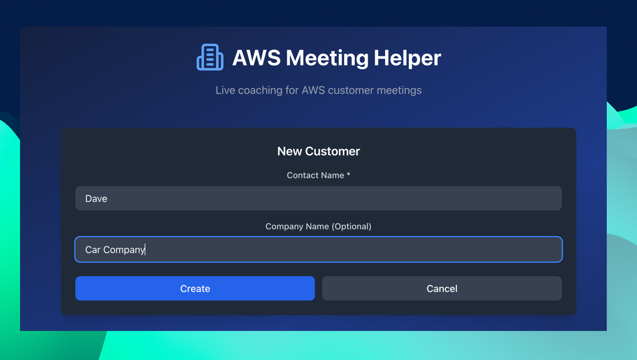Screen dimensions: 637x360
Task: Click the Live coaching subtitle text
Action: (318, 90)
